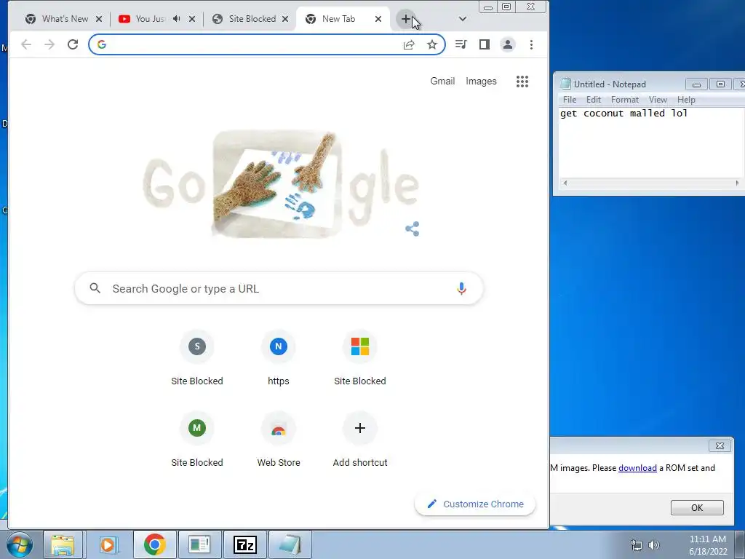Close the Site Blocked tab
This screenshot has width=745, height=559.
coord(285,19)
